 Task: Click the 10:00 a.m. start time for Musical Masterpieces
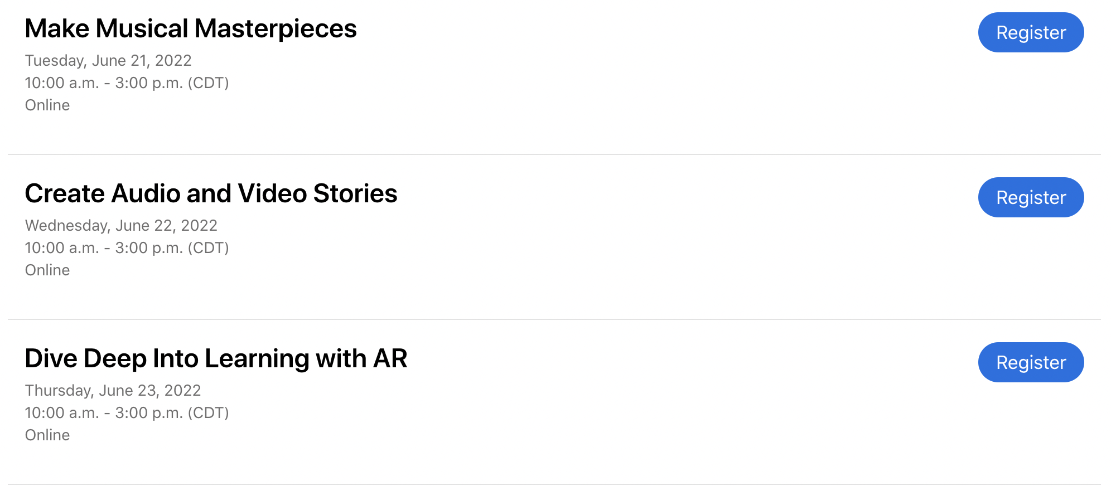[x=62, y=82]
